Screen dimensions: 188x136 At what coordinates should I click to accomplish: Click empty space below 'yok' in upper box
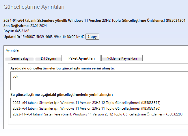pyautogui.click(x=87, y=85)
